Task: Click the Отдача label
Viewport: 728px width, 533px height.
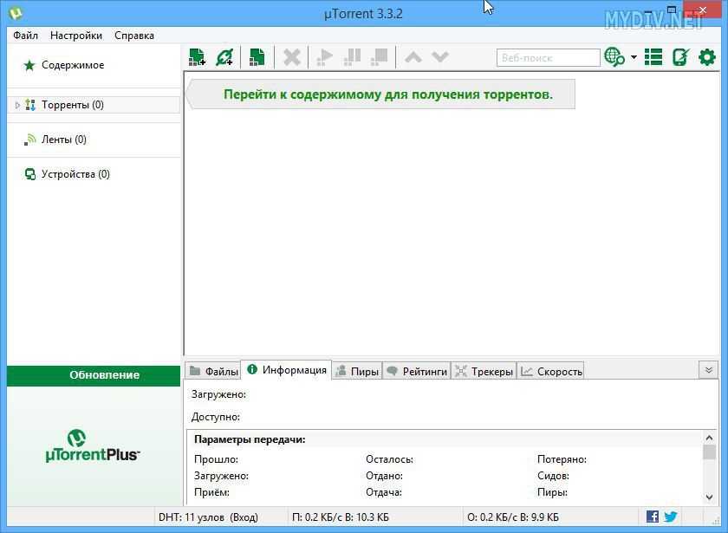Action: pyautogui.click(x=383, y=492)
